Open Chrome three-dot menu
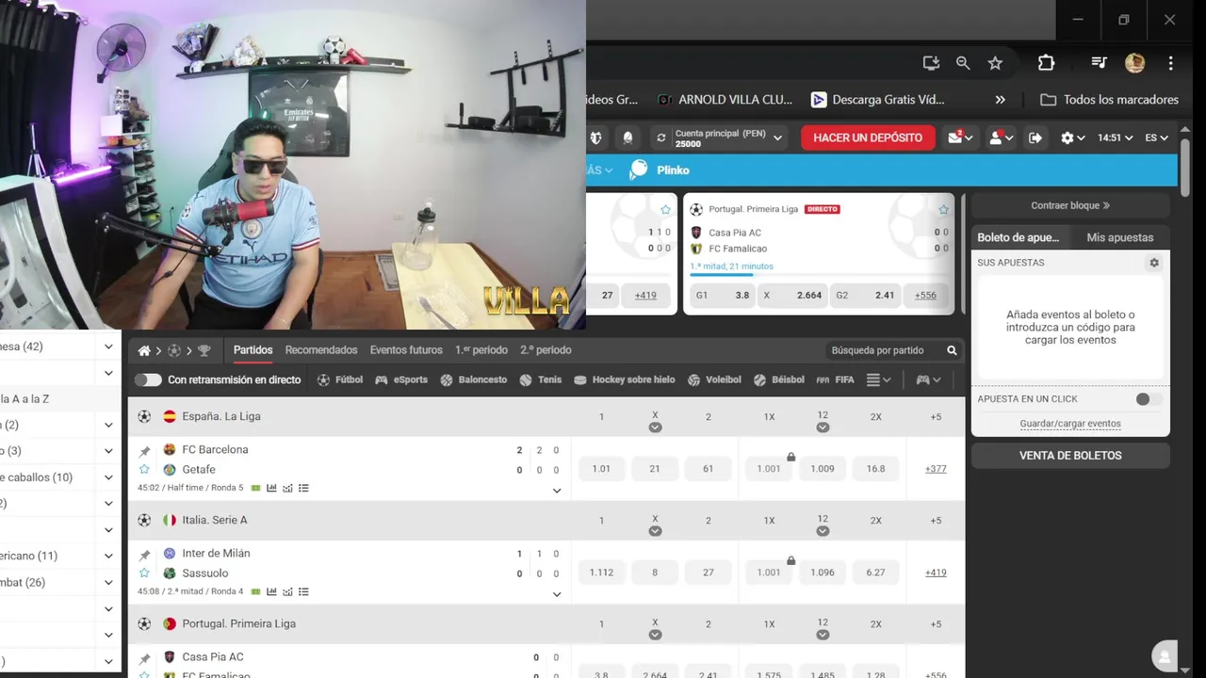This screenshot has height=678, width=1206. tap(1170, 63)
